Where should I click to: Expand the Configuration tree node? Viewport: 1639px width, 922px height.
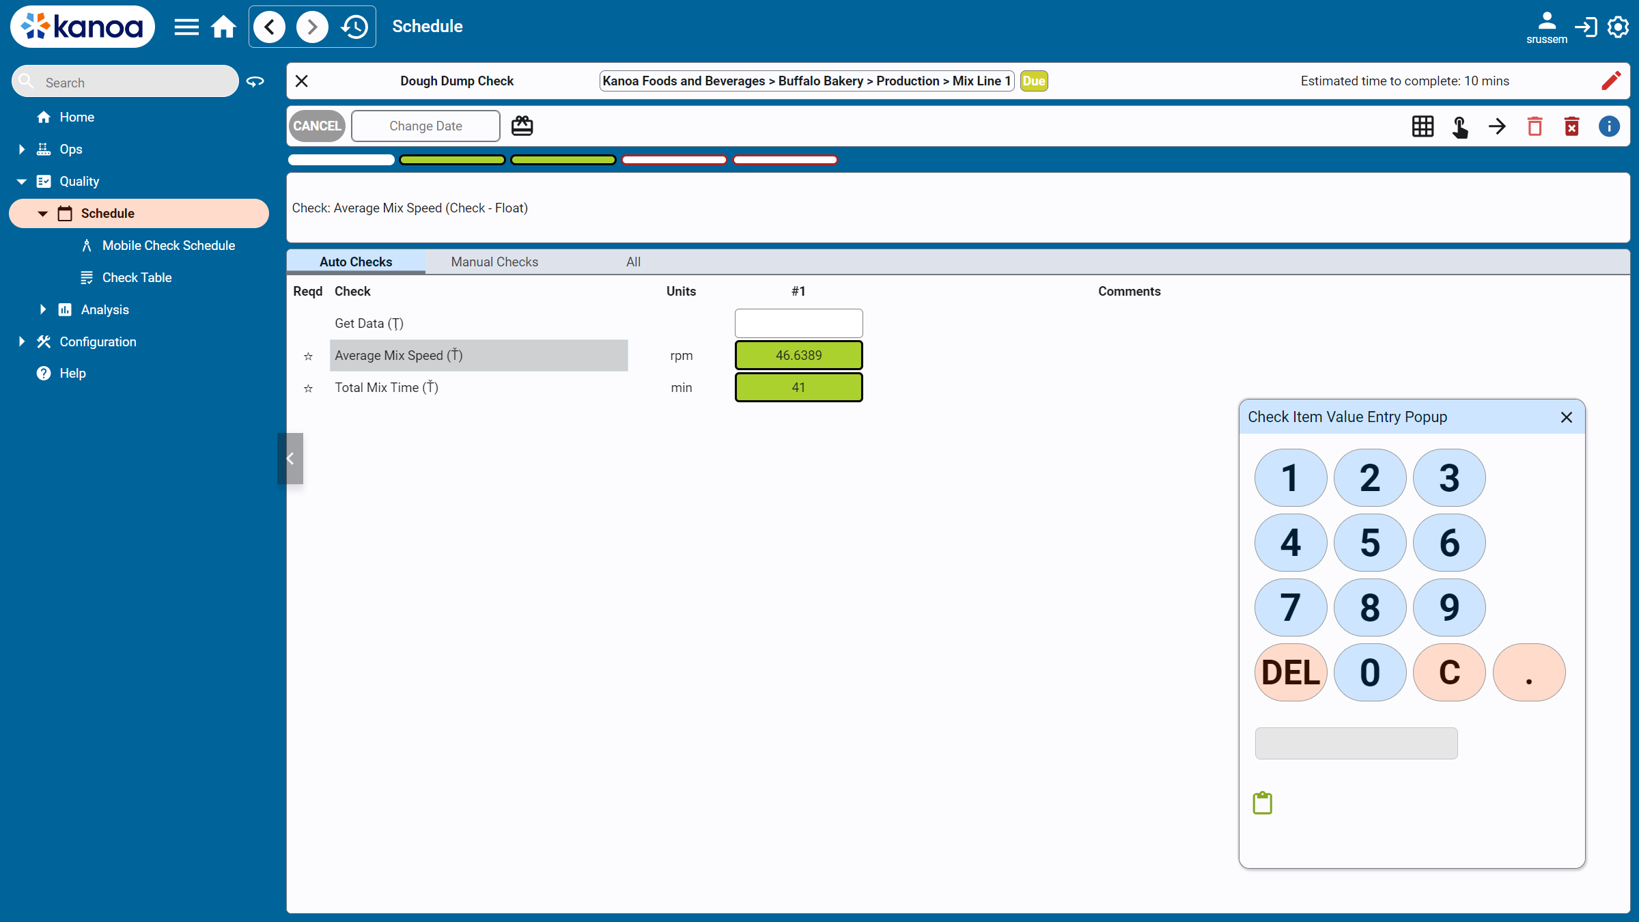[x=22, y=341]
